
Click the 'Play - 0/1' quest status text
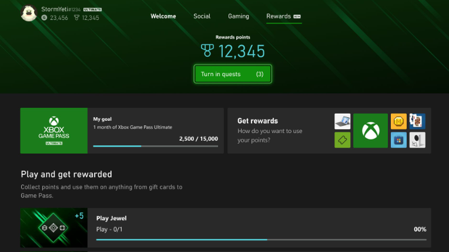109,230
